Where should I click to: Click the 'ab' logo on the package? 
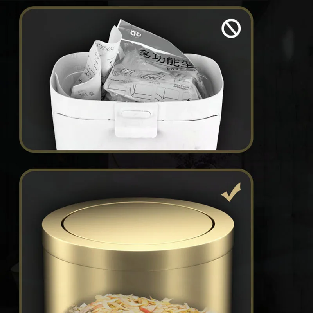pos(135,33)
